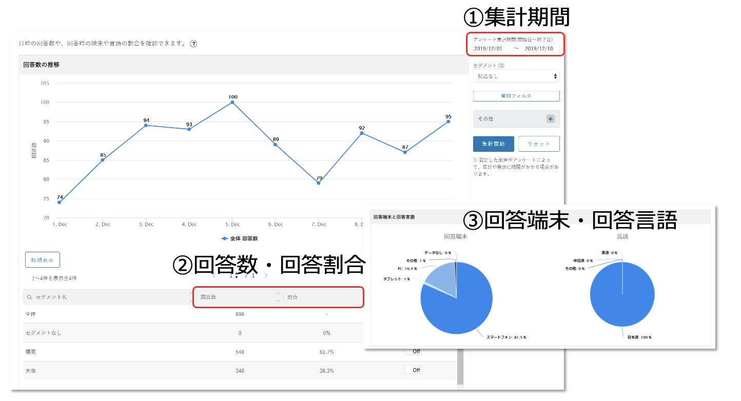This screenshot has height=401, width=741.
Task: Open the help question mark icon
Action: [x=193, y=44]
